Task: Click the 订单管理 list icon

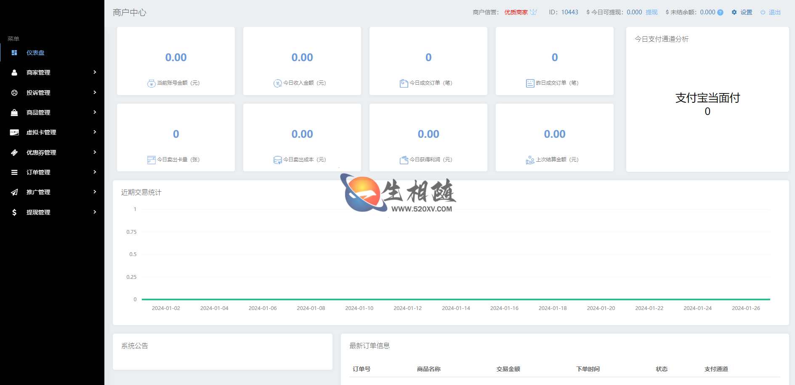Action: pyautogui.click(x=14, y=172)
